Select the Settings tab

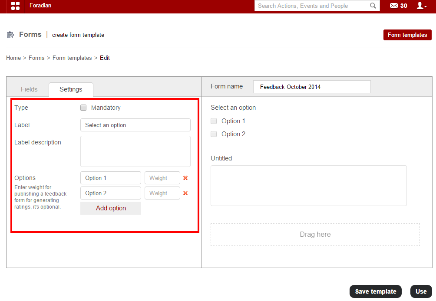71,89
